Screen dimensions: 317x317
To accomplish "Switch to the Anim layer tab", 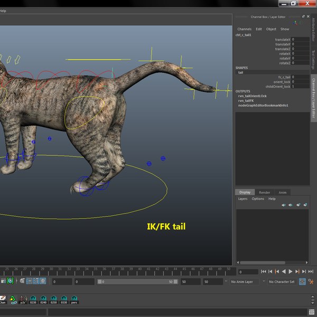I will click(283, 192).
